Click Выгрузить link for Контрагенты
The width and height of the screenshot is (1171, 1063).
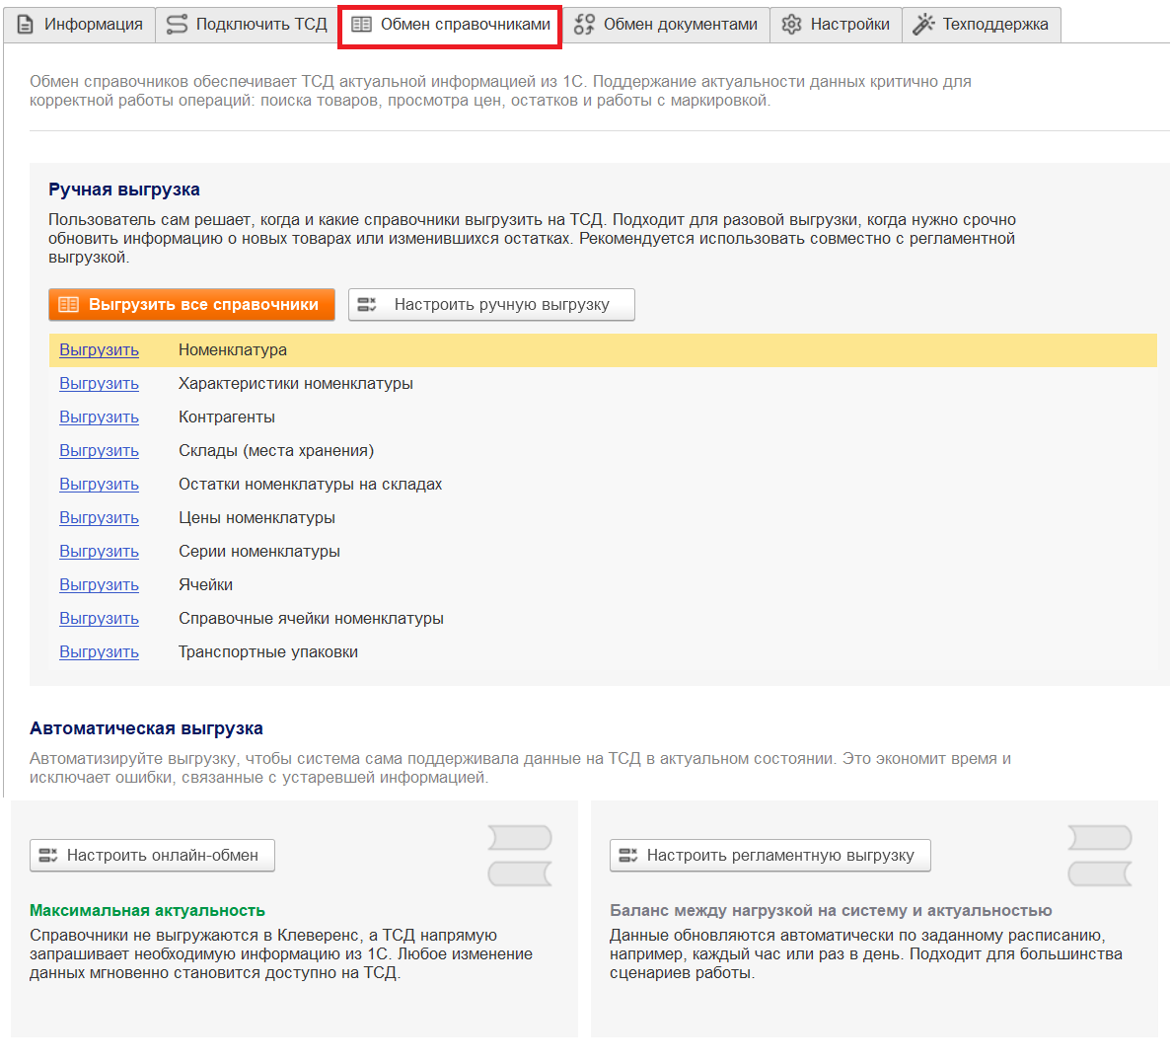(100, 418)
